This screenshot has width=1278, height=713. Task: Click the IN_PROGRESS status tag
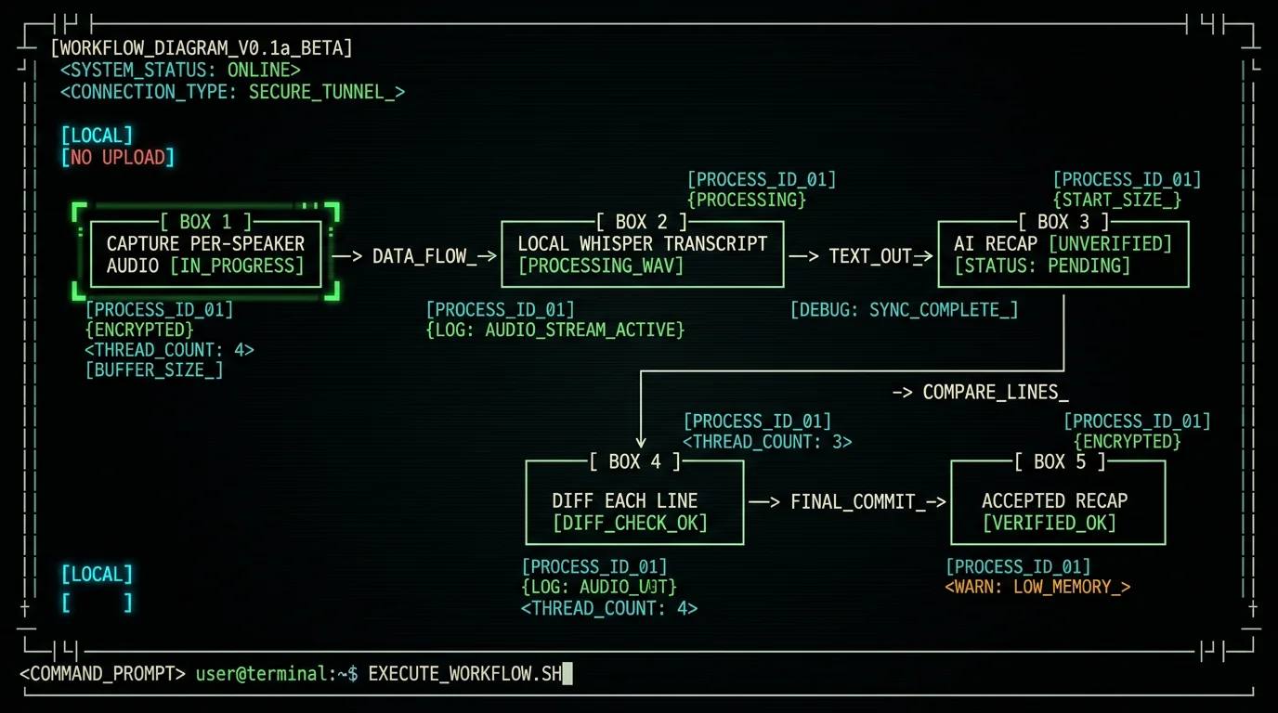pyautogui.click(x=238, y=266)
